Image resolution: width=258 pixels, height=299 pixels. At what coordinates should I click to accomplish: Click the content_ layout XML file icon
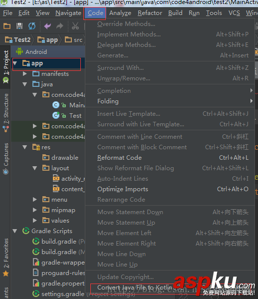tap(56, 189)
